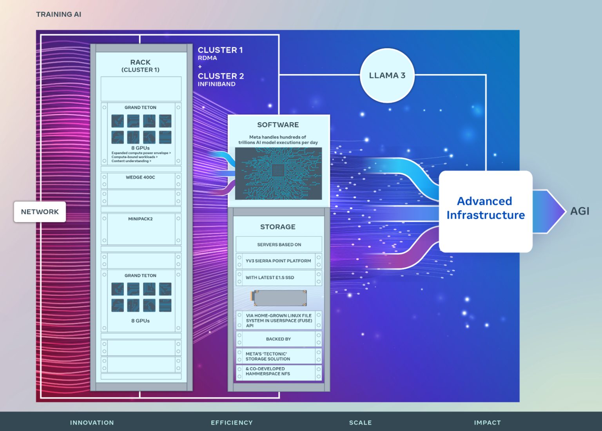602x431 pixels.
Task: Select the YV3 SIERRA POINT PLATFORM row
Action: pyautogui.click(x=279, y=261)
